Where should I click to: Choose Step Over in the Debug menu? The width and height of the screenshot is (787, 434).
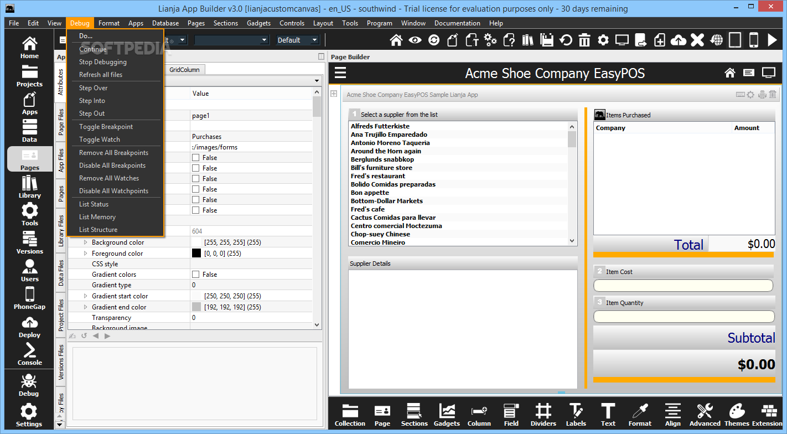coord(93,88)
